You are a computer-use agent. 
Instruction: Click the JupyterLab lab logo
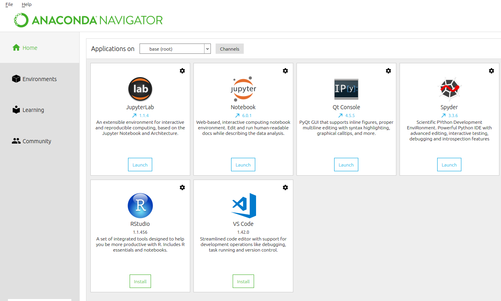click(x=140, y=89)
